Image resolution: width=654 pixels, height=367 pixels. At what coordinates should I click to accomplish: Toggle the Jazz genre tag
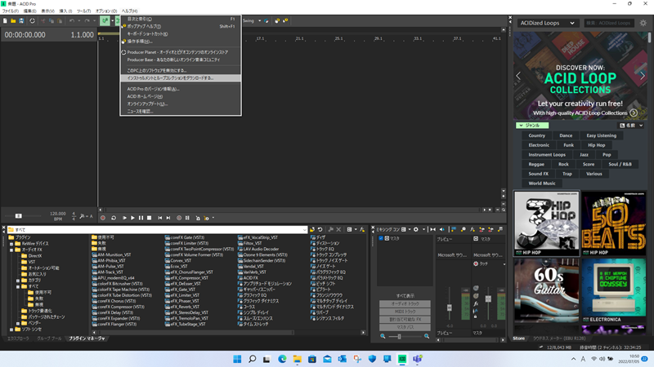[x=584, y=155]
